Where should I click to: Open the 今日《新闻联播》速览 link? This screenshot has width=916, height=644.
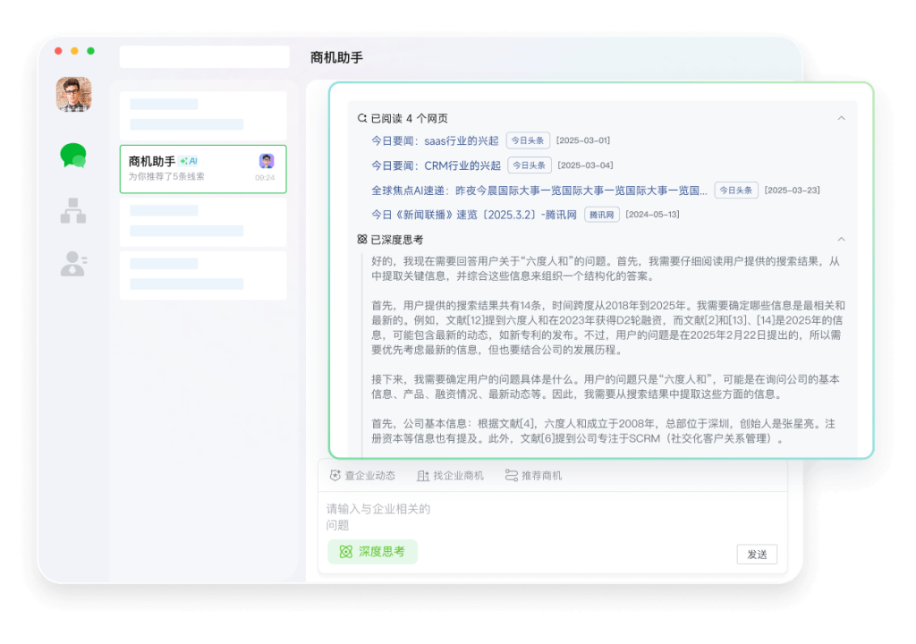point(474,215)
